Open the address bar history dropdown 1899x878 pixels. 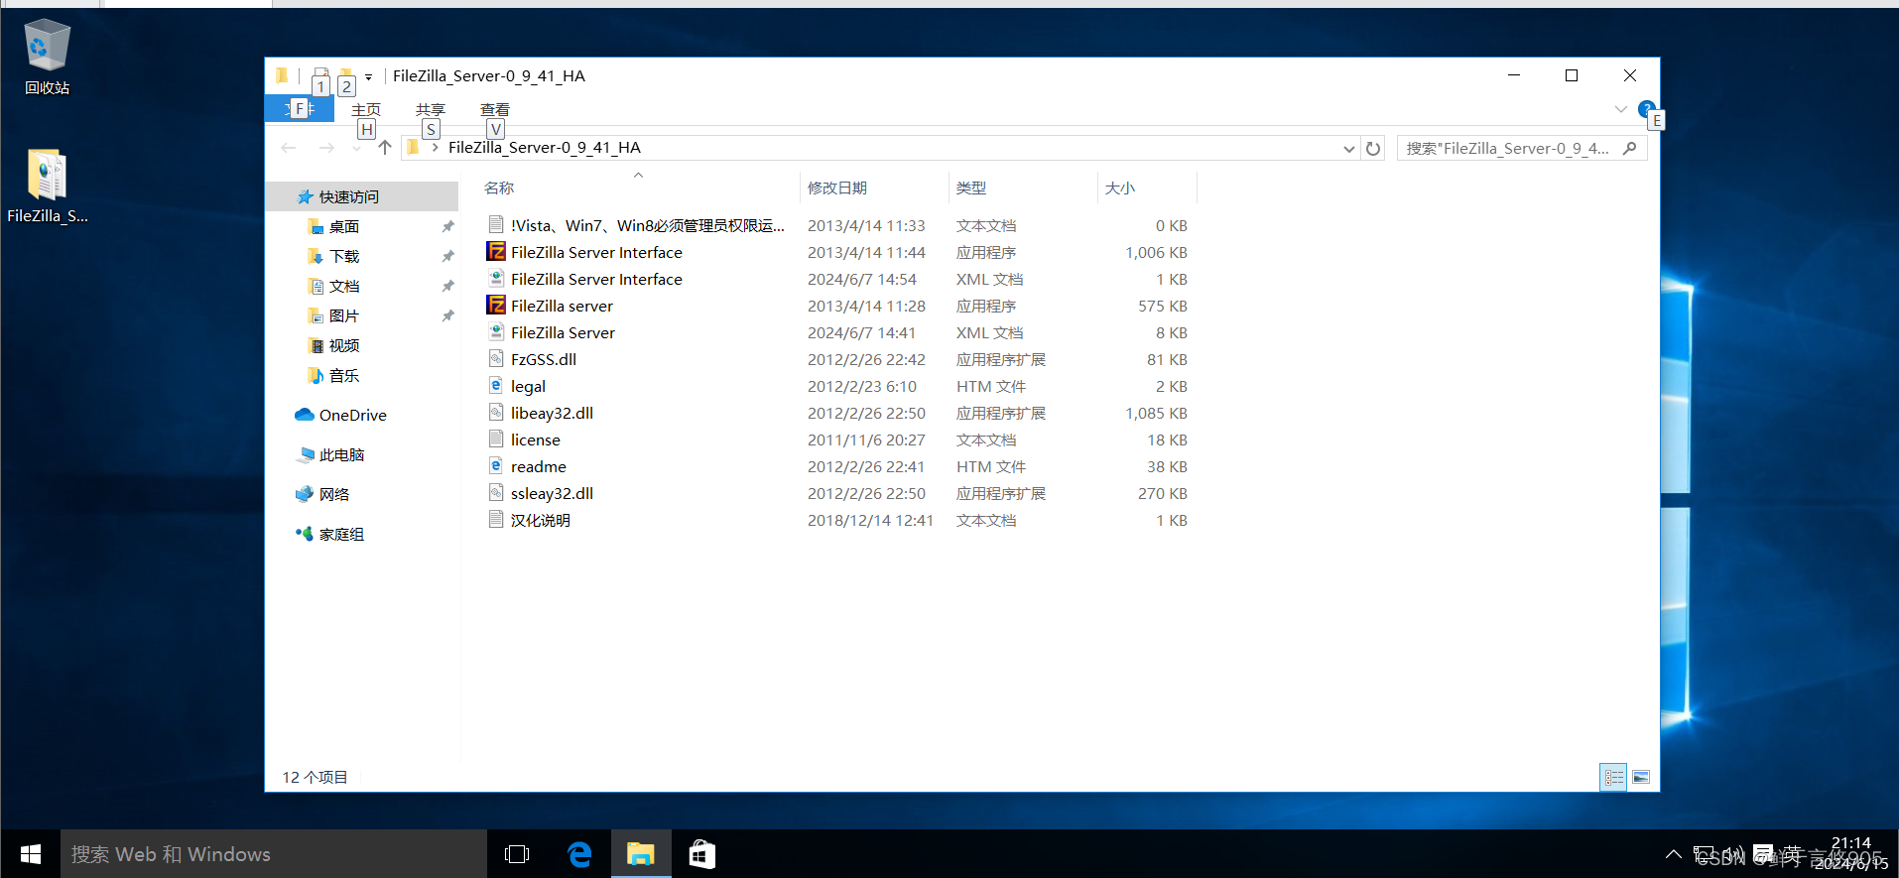pyautogui.click(x=1348, y=148)
